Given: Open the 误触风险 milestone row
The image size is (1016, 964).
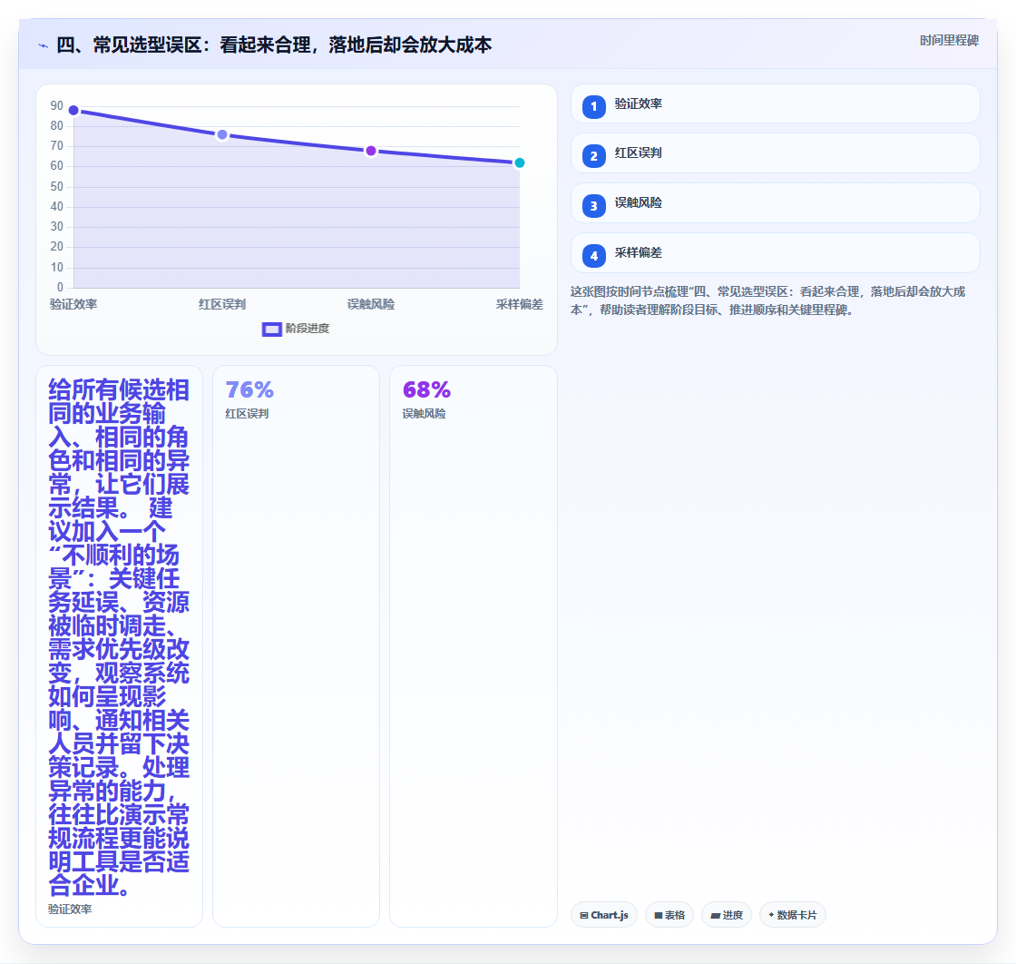Looking at the screenshot, I should pos(775,203).
